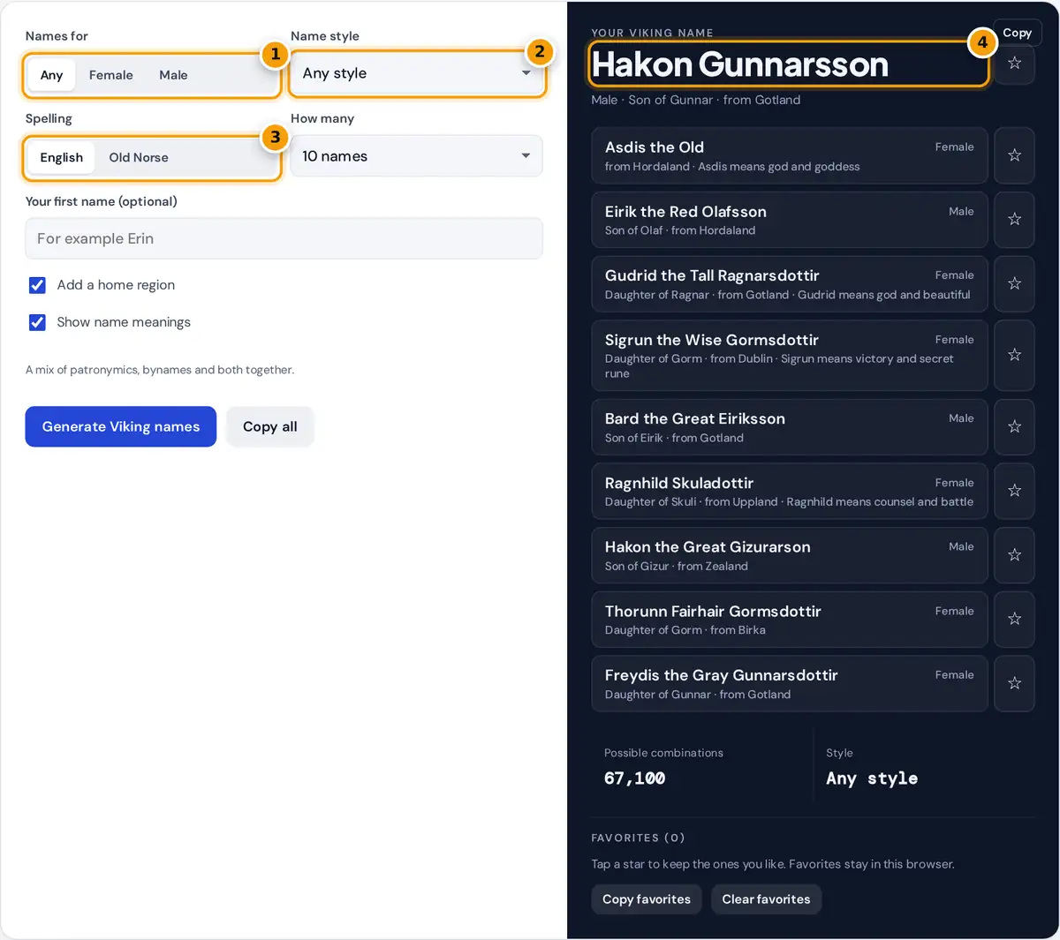
Task: Uncheck Show name meanings
Action: click(37, 322)
